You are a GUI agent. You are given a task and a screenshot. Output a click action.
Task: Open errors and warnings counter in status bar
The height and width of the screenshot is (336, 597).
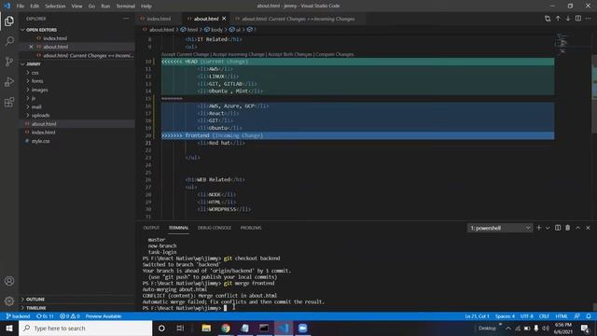coord(70,316)
